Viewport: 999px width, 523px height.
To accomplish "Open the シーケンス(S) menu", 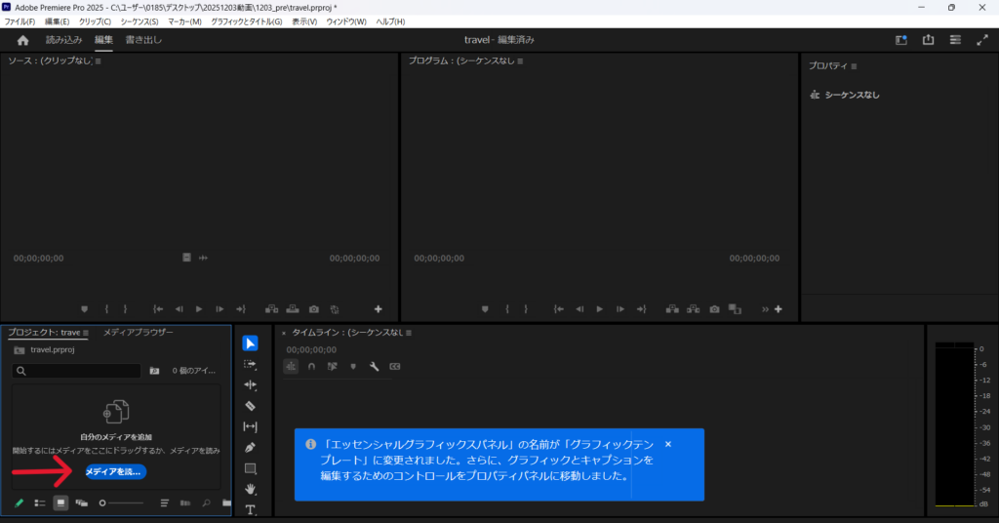I will tap(140, 21).
